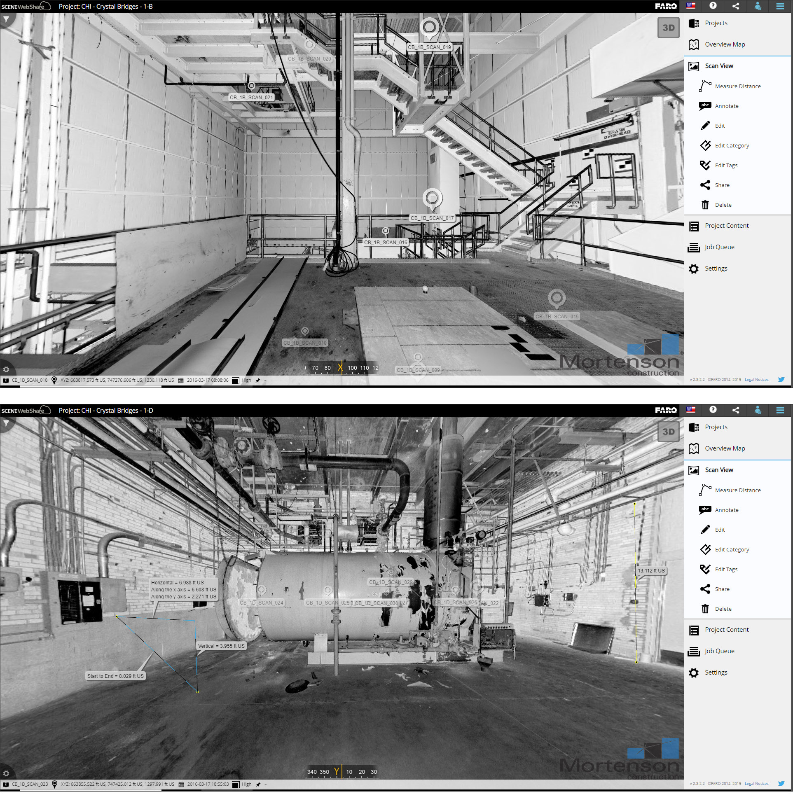
Task: Toggle the status bar pin in 1-B window
Action: point(258,381)
